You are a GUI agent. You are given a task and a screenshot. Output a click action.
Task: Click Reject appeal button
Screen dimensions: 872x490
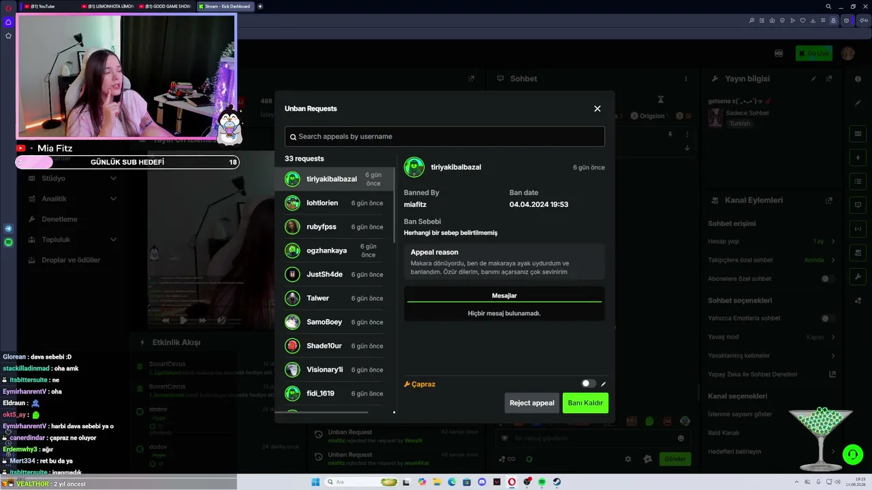532,403
